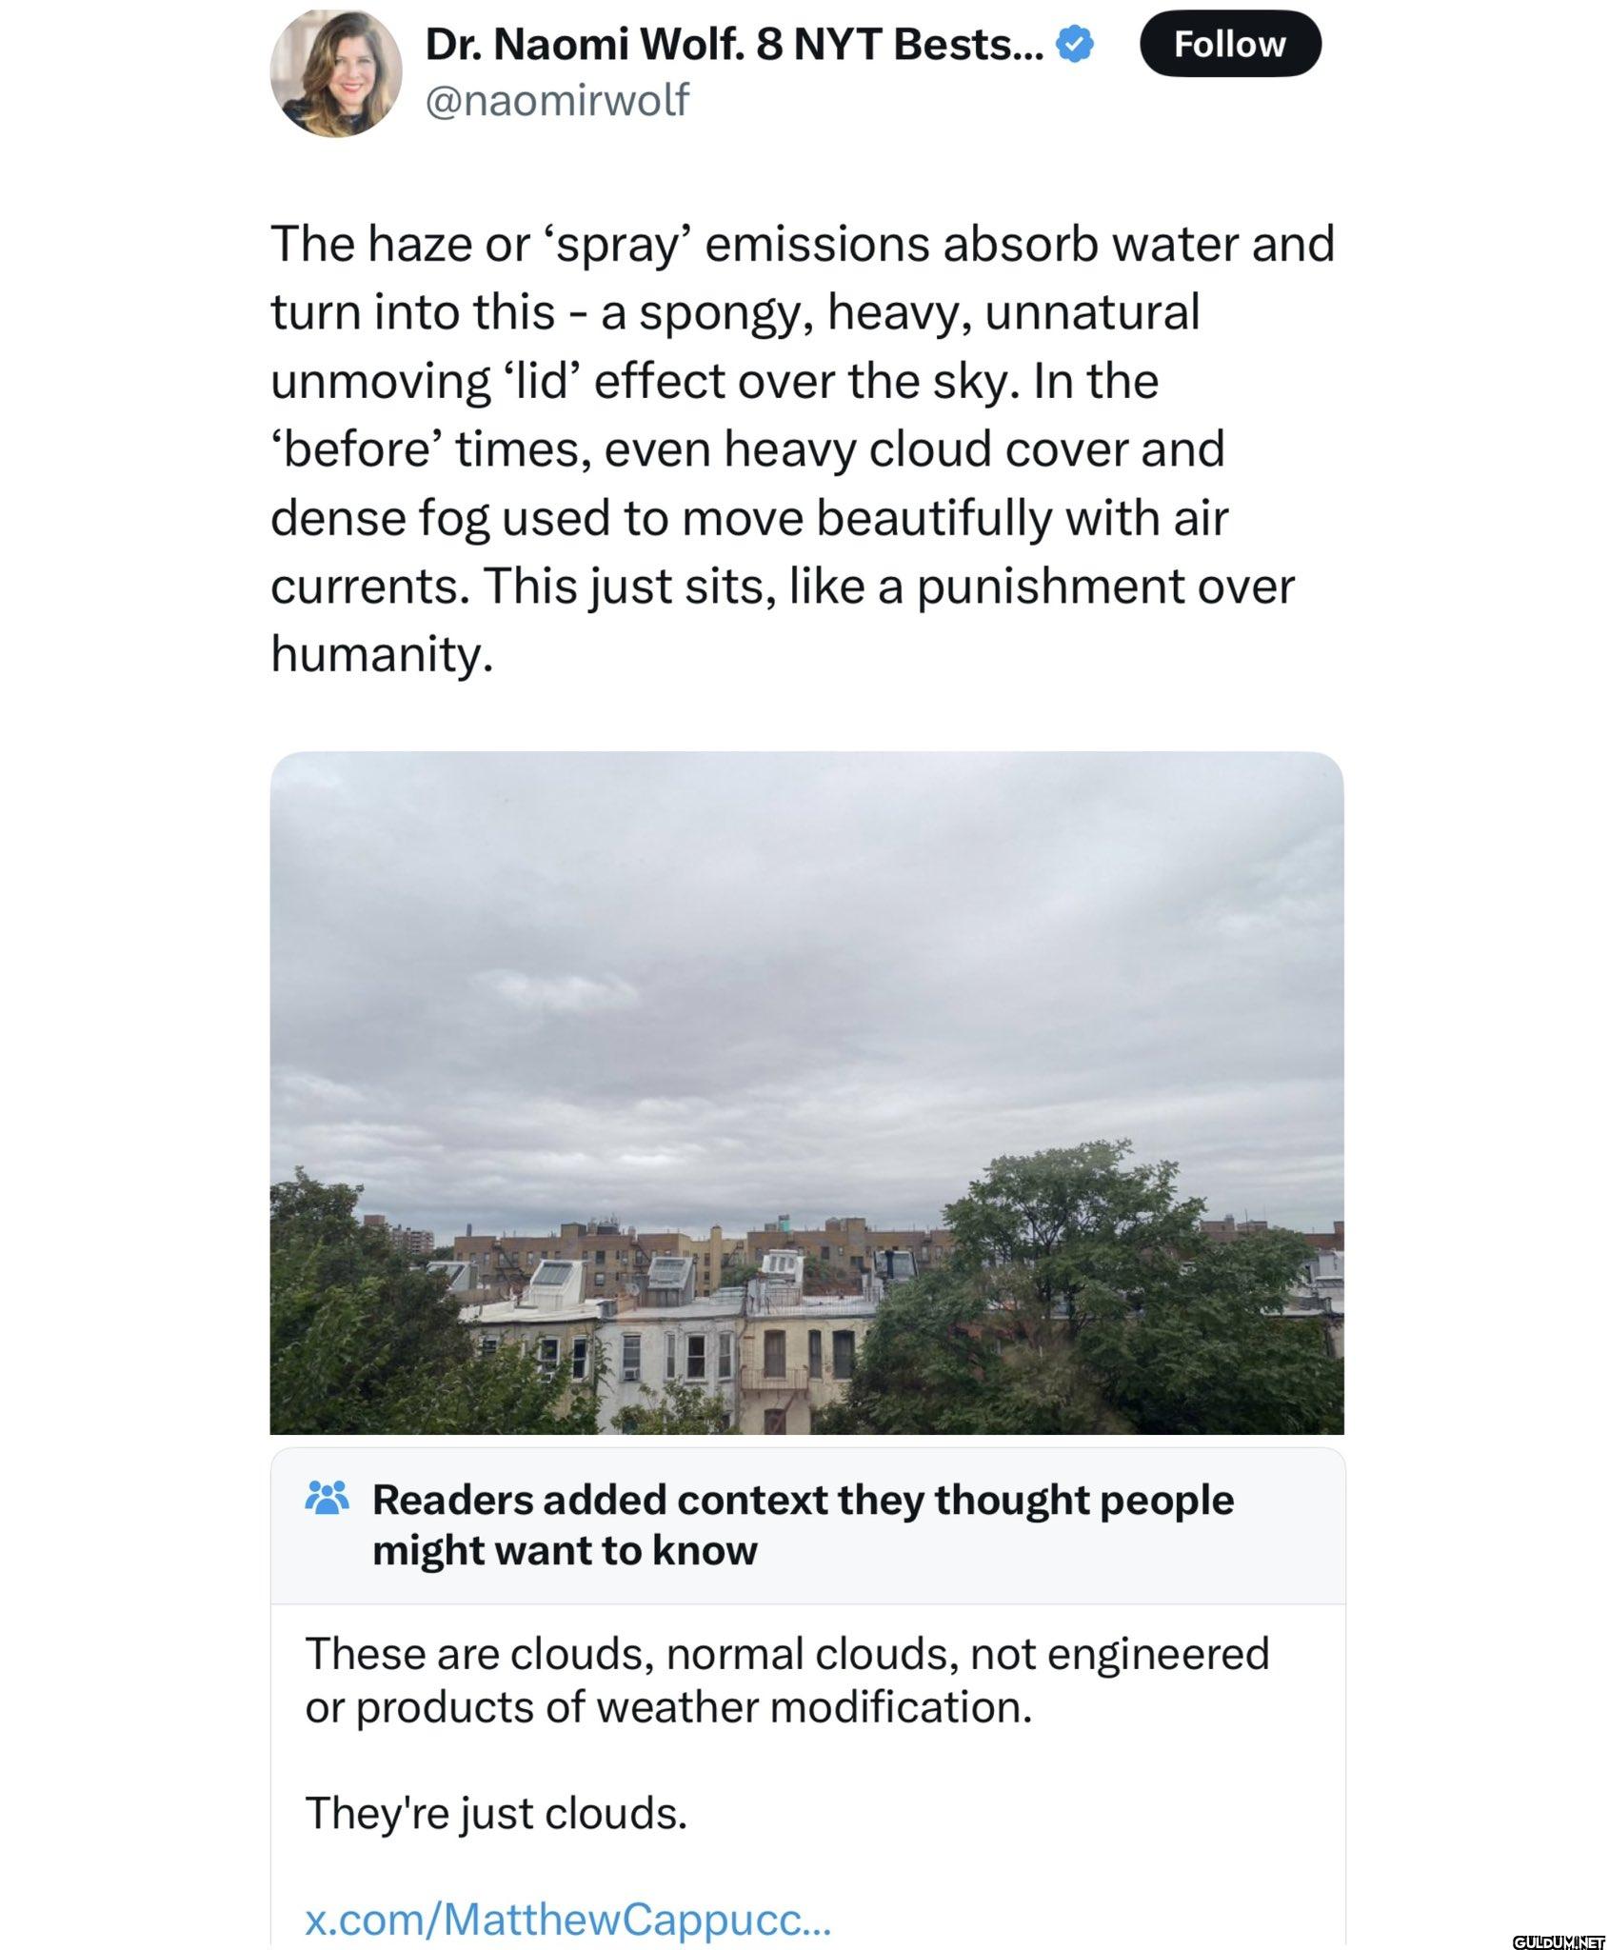The width and height of the screenshot is (1609, 1950).
Task: Click the community notes people icon
Action: tap(327, 1499)
